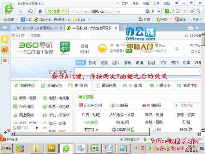
Task: Show 更多 toolbar items
Action: tap(197, 20)
